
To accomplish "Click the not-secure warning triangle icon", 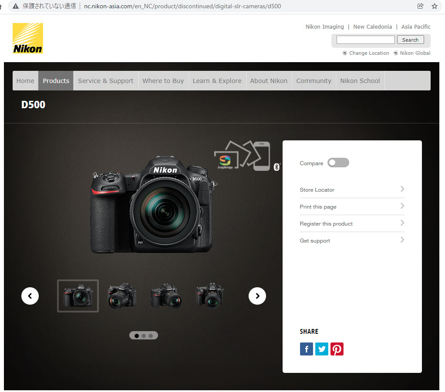I will [16, 6].
